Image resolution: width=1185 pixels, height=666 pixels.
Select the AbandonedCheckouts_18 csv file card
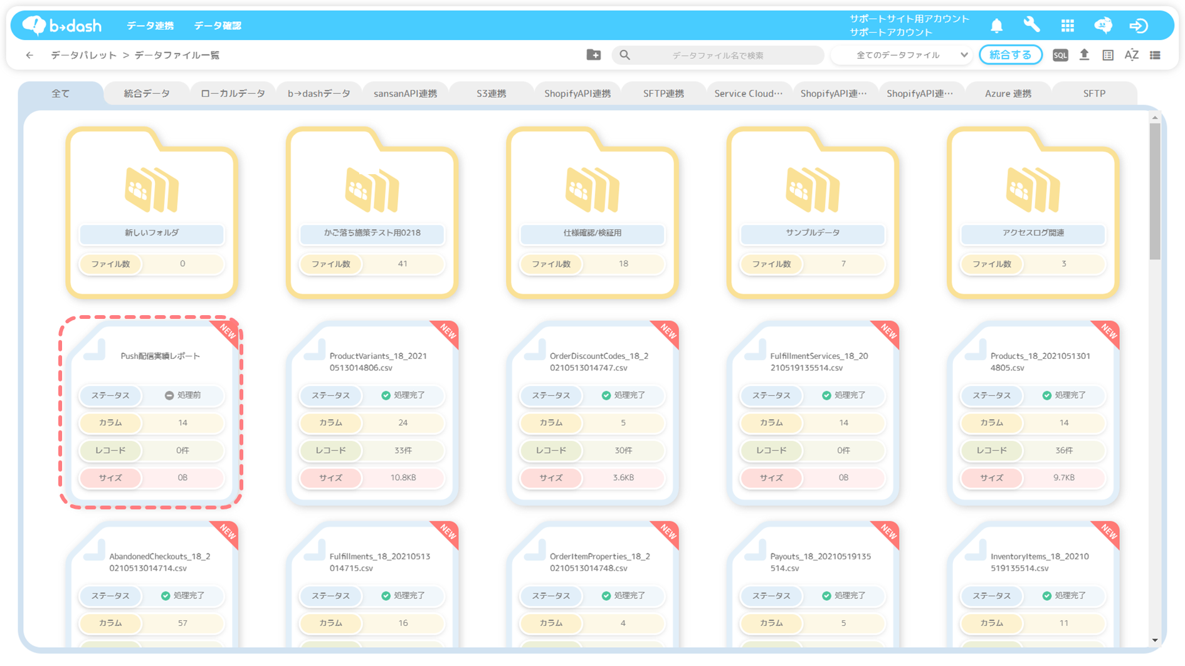(x=151, y=584)
